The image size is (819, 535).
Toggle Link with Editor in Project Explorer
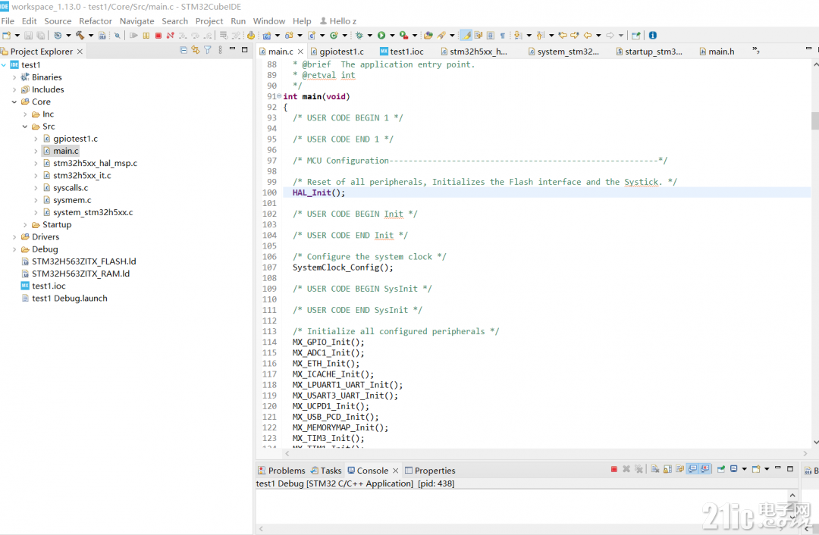coord(196,50)
